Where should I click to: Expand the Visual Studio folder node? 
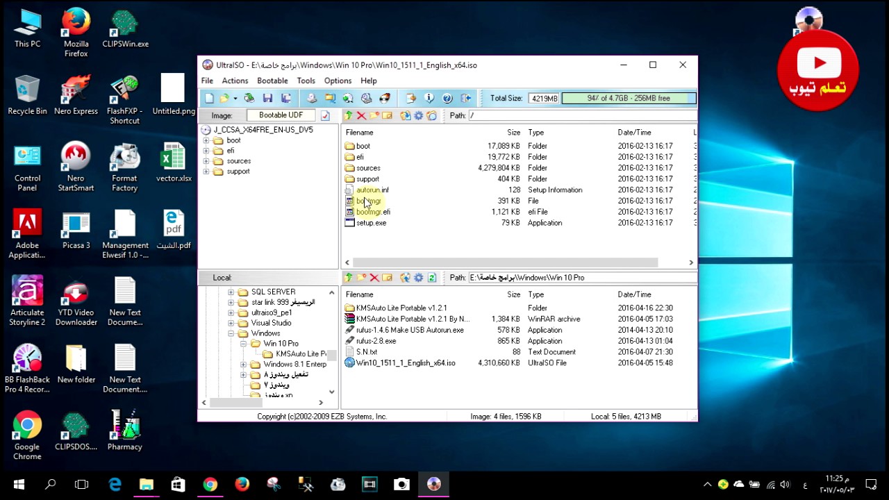(x=231, y=323)
